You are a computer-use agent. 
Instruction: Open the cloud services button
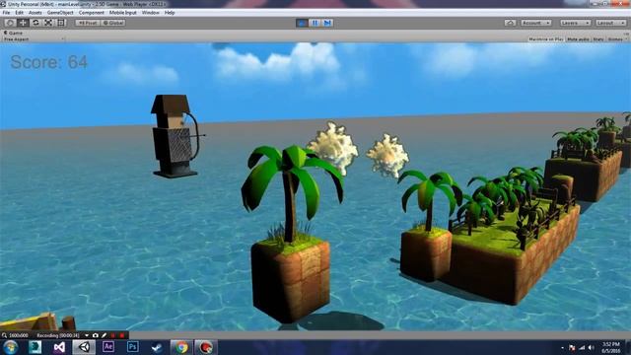point(510,23)
